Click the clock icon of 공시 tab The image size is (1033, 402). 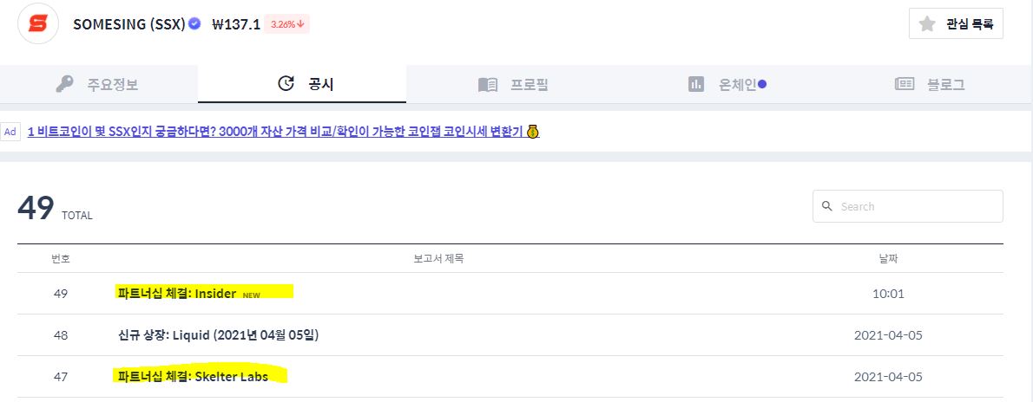286,83
